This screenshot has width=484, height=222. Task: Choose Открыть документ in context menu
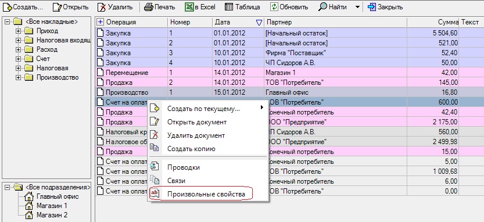(207, 122)
